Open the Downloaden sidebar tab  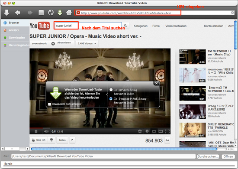click(x=15, y=38)
